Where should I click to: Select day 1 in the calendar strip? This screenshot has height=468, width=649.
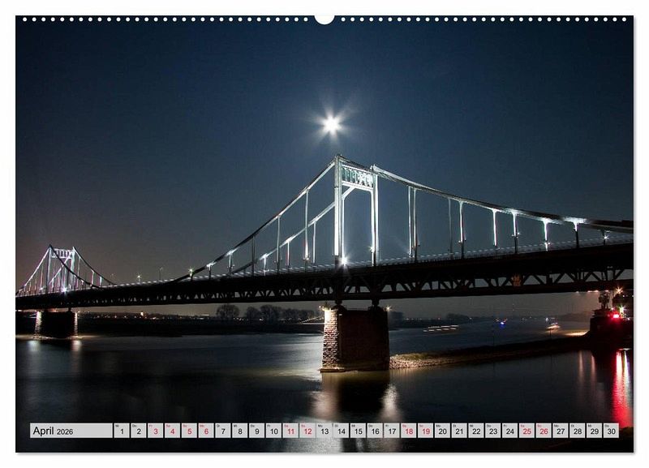coord(121,431)
